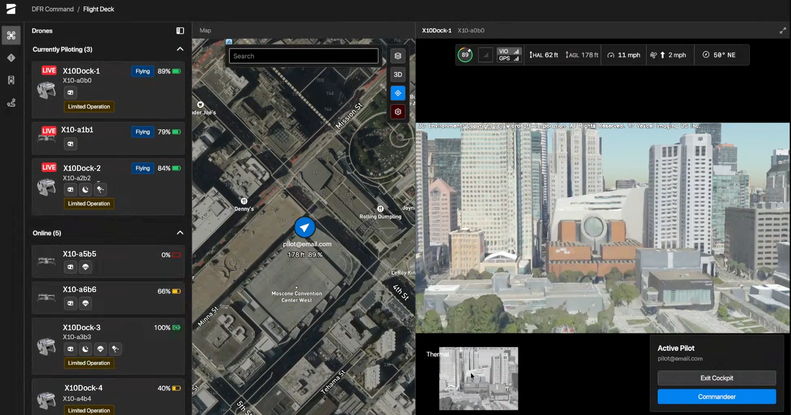Click the Flying status badge on X10Dock-2

143,168
